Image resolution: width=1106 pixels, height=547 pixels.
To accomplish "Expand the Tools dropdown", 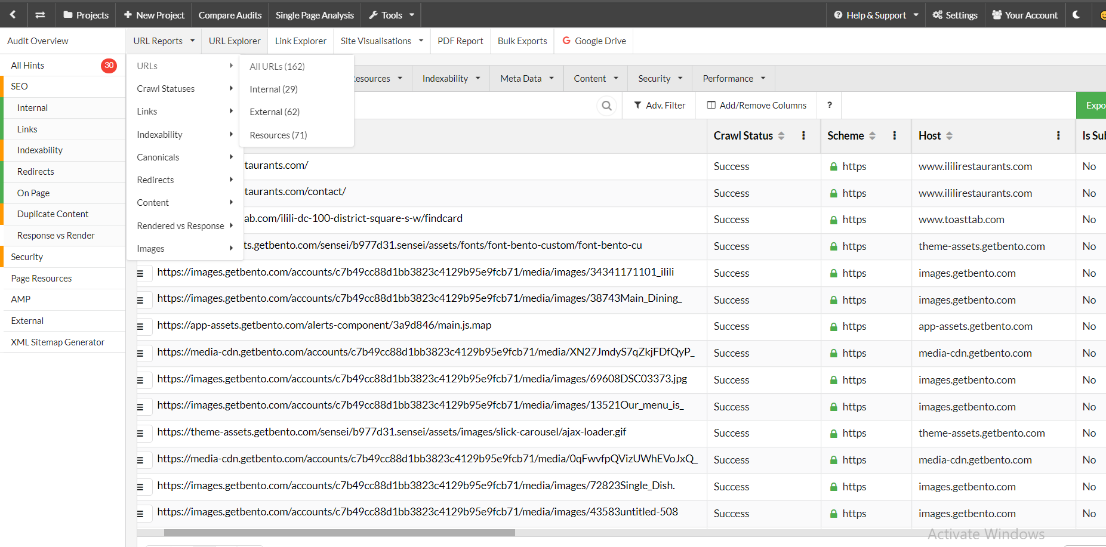I will point(392,15).
